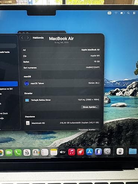Open the red rocket app icon
138x184 pixels.
pos(81,152)
